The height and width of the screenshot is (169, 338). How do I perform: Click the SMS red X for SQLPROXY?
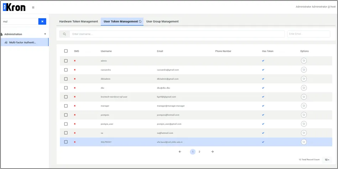75,142
